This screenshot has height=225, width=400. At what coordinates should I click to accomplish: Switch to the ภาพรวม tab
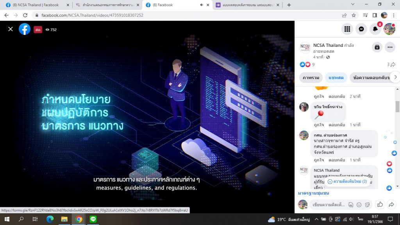tap(311, 78)
